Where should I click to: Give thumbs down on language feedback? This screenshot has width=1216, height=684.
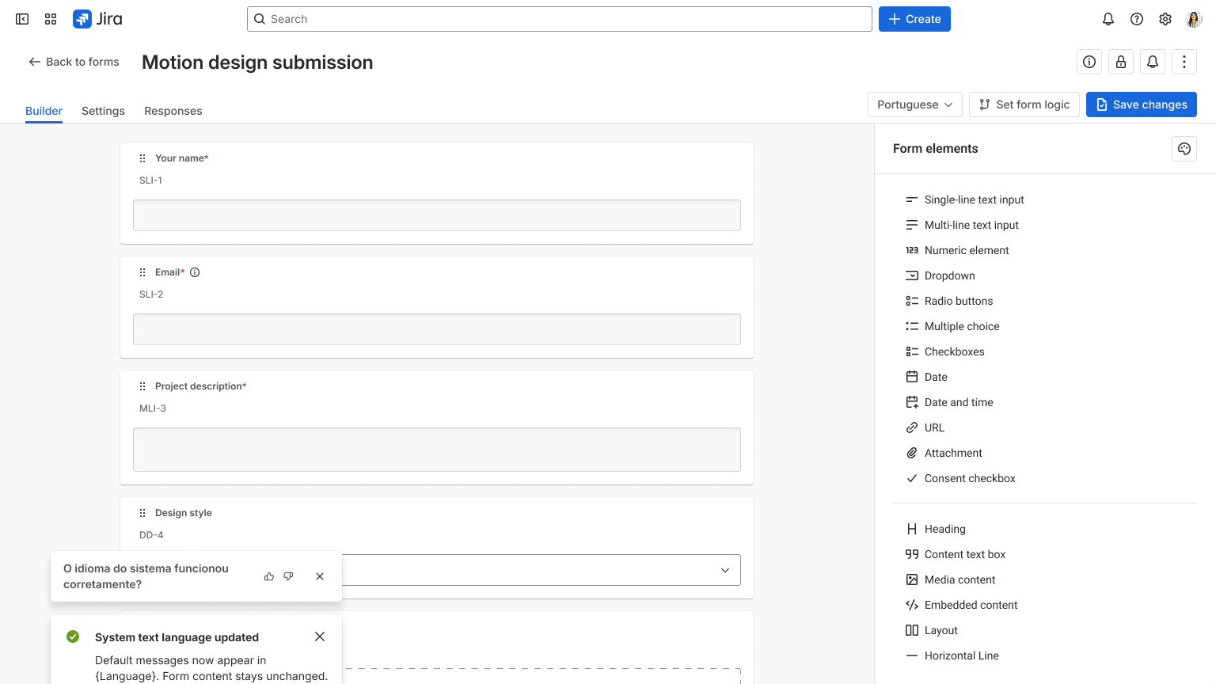point(288,576)
